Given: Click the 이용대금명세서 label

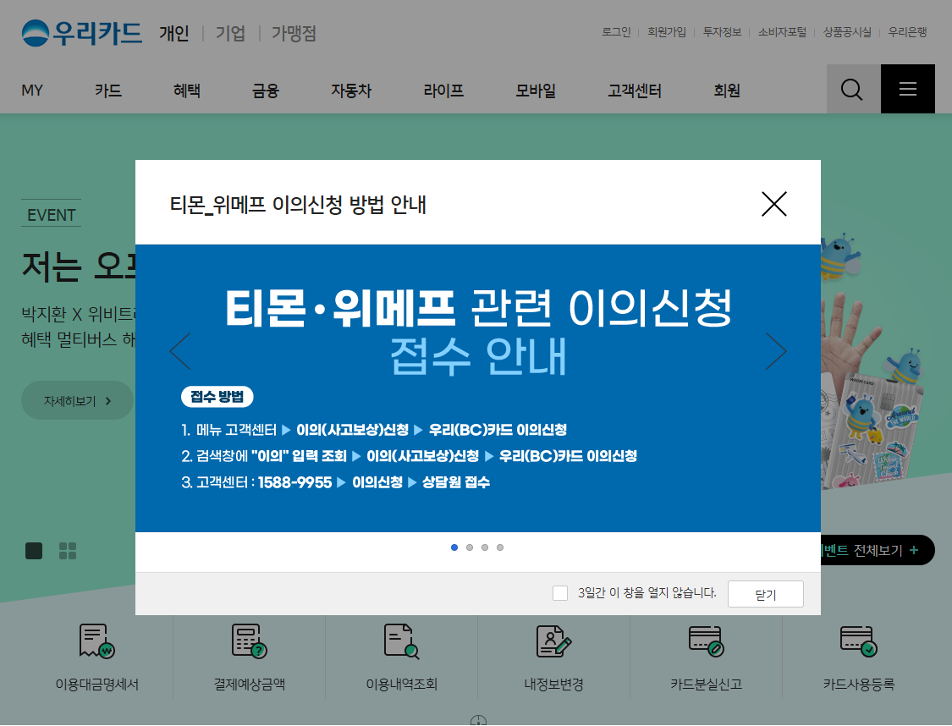Looking at the screenshot, I should [97, 684].
